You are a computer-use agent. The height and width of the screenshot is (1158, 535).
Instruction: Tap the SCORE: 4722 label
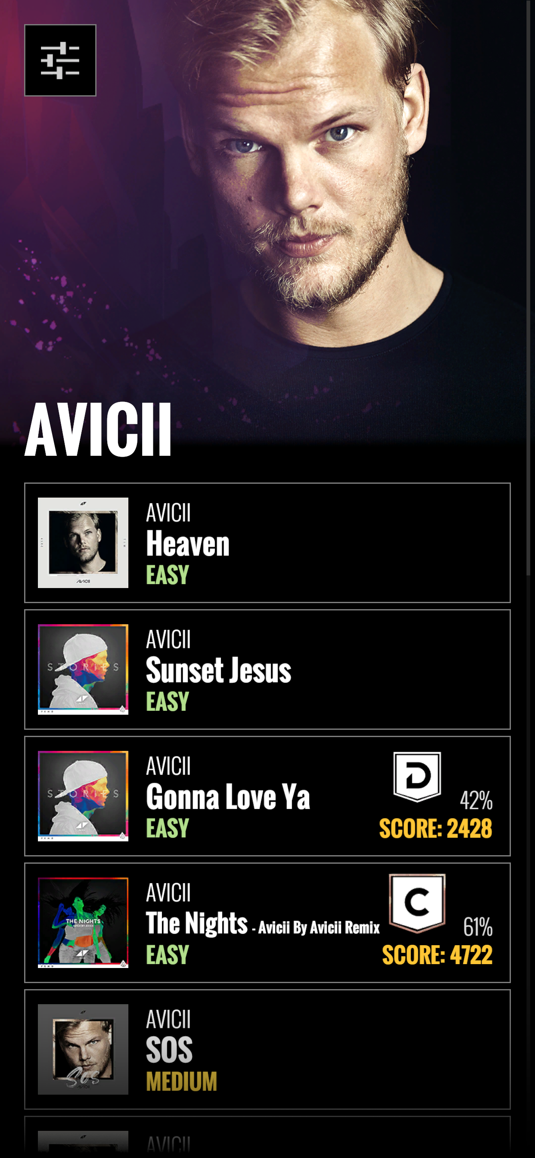click(x=438, y=955)
